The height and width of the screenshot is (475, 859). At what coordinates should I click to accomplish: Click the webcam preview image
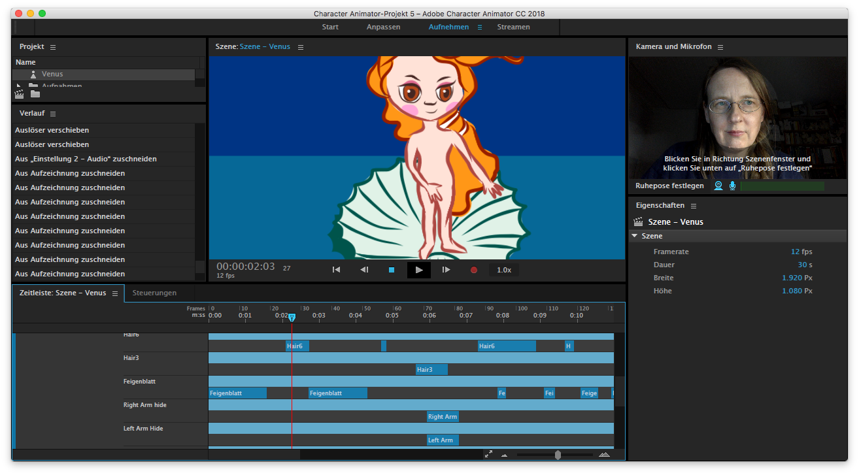point(737,117)
